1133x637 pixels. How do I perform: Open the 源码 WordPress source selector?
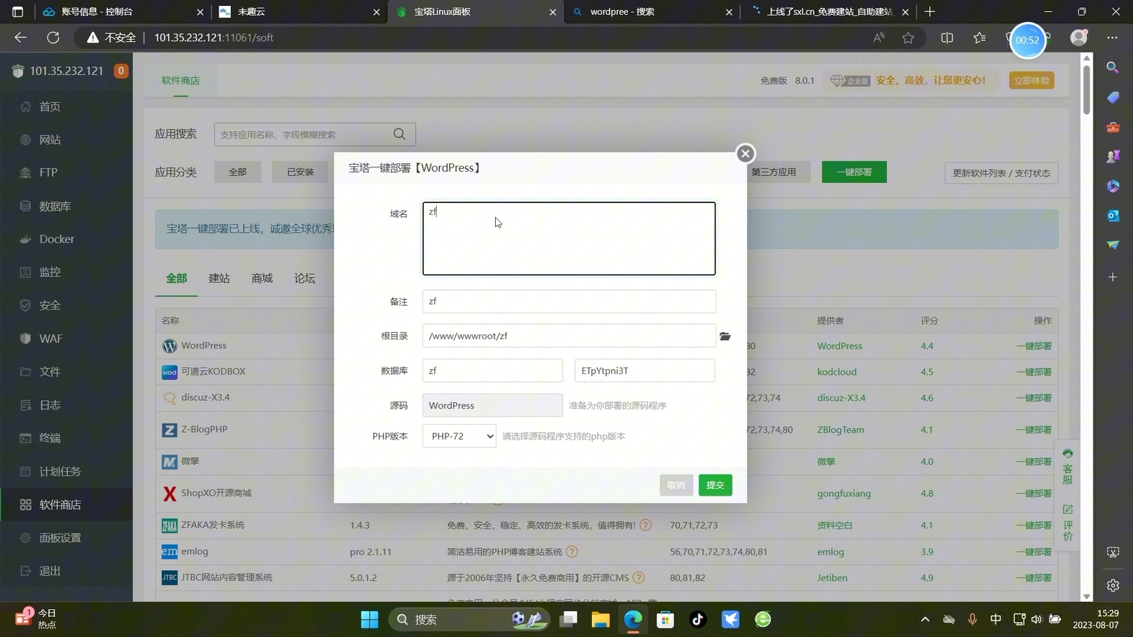493,405
